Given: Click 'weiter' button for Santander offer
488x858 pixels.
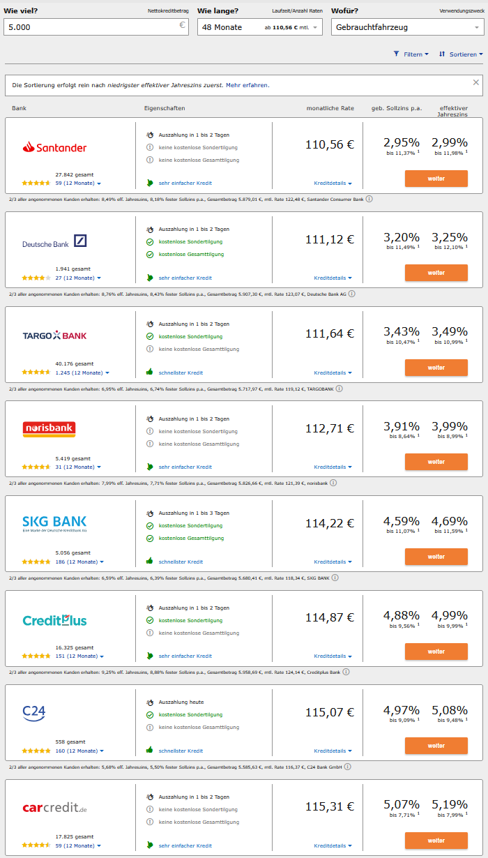Looking at the screenshot, I should (x=436, y=179).
